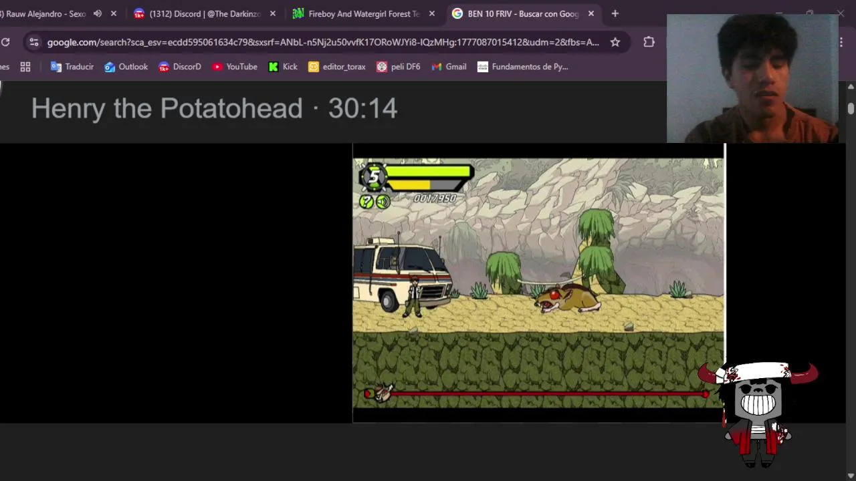
Task: Click the Rustbucket RV in game
Action: 403,275
